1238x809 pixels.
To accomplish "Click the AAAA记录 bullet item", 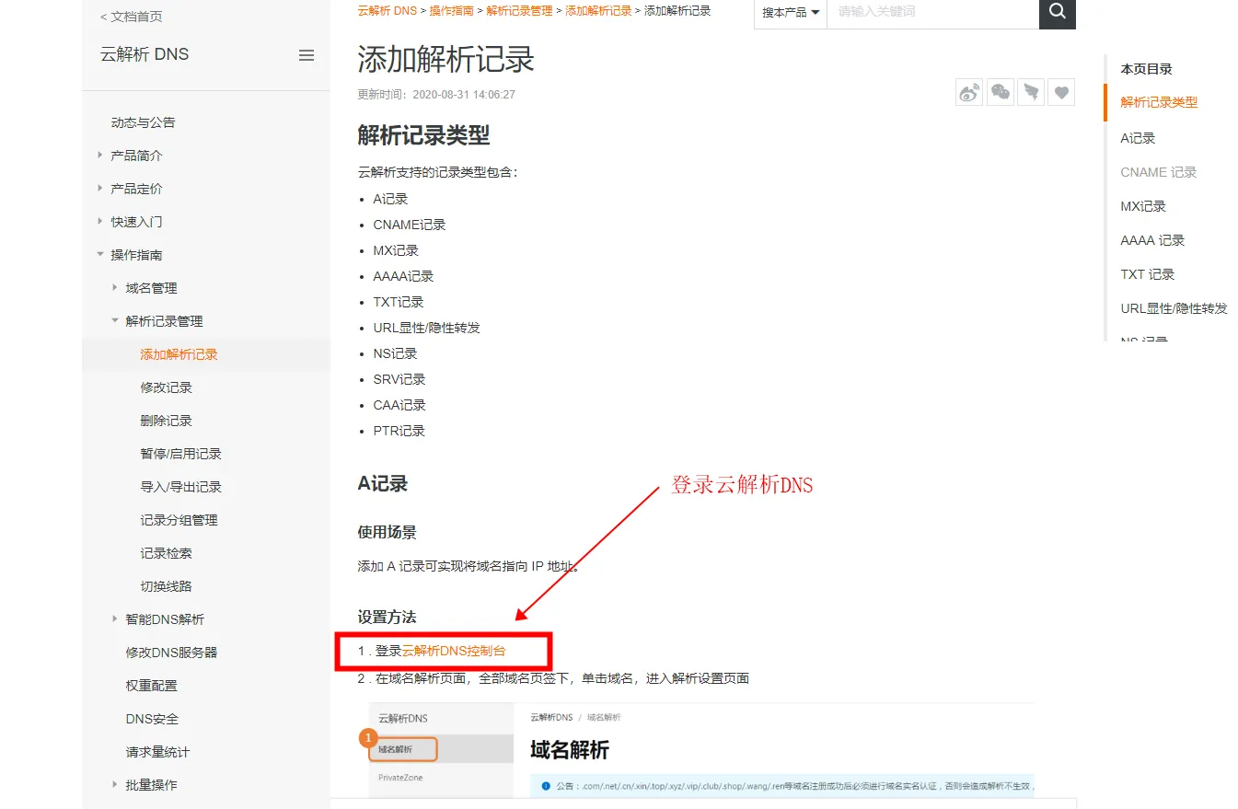I will (403, 276).
